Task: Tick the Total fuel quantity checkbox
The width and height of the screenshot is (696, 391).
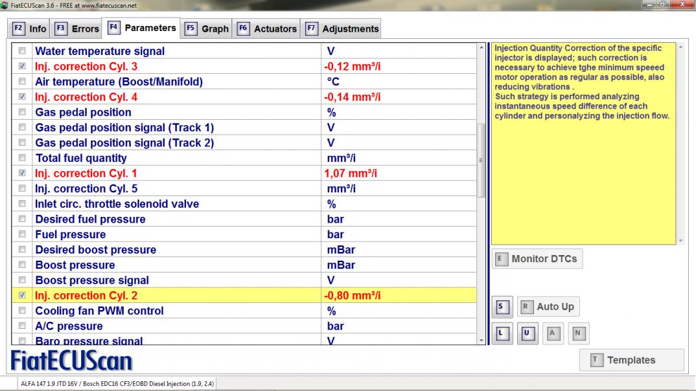Action: (x=23, y=158)
